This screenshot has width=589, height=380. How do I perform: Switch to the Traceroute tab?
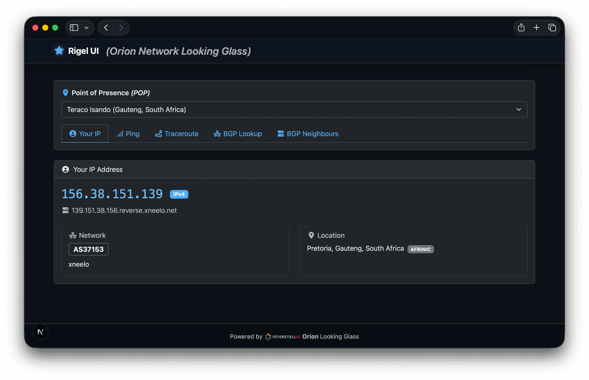pyautogui.click(x=177, y=134)
